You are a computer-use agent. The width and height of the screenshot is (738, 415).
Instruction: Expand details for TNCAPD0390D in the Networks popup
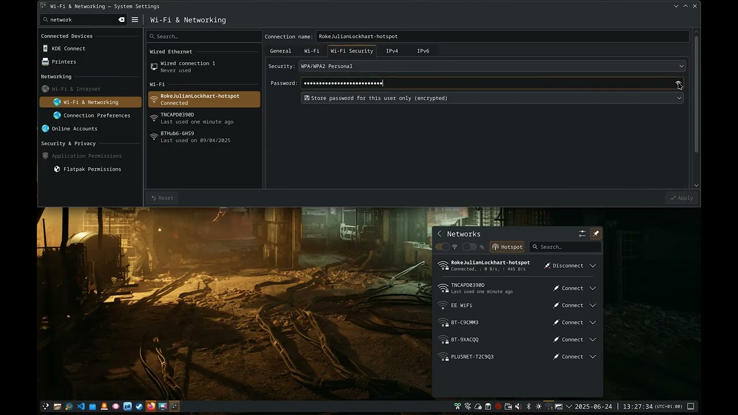pos(593,288)
